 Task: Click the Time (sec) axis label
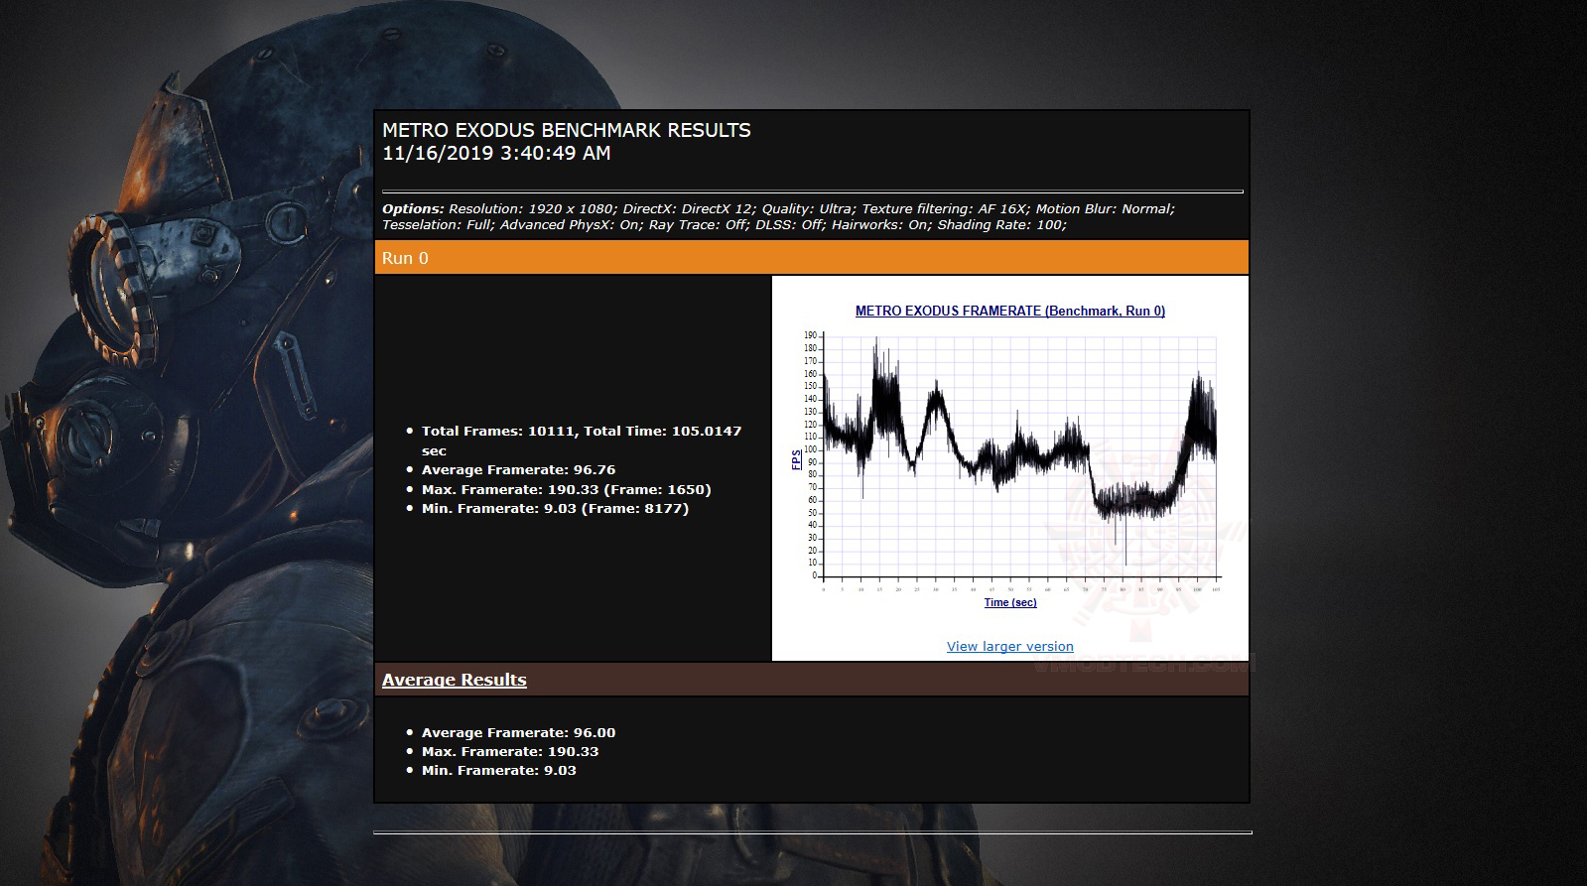tap(1010, 602)
